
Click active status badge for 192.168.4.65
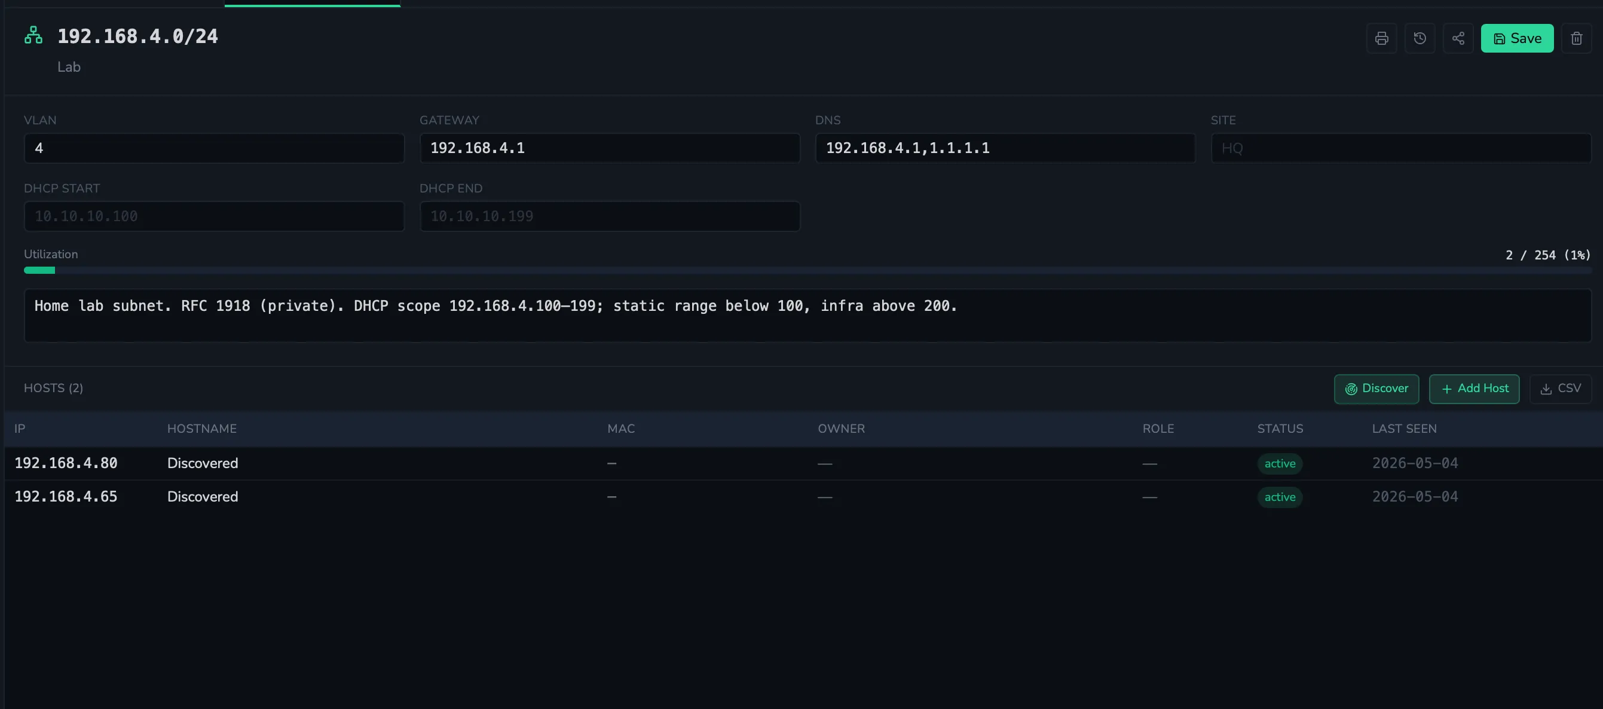coord(1280,497)
